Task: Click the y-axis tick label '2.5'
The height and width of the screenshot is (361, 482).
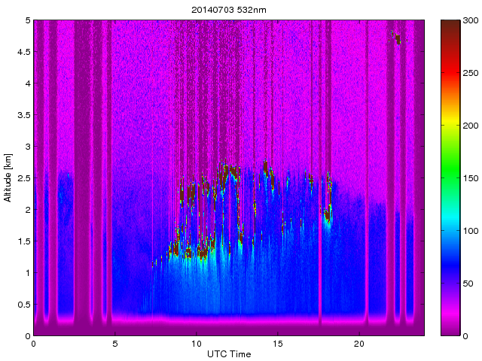Action: coord(24,178)
